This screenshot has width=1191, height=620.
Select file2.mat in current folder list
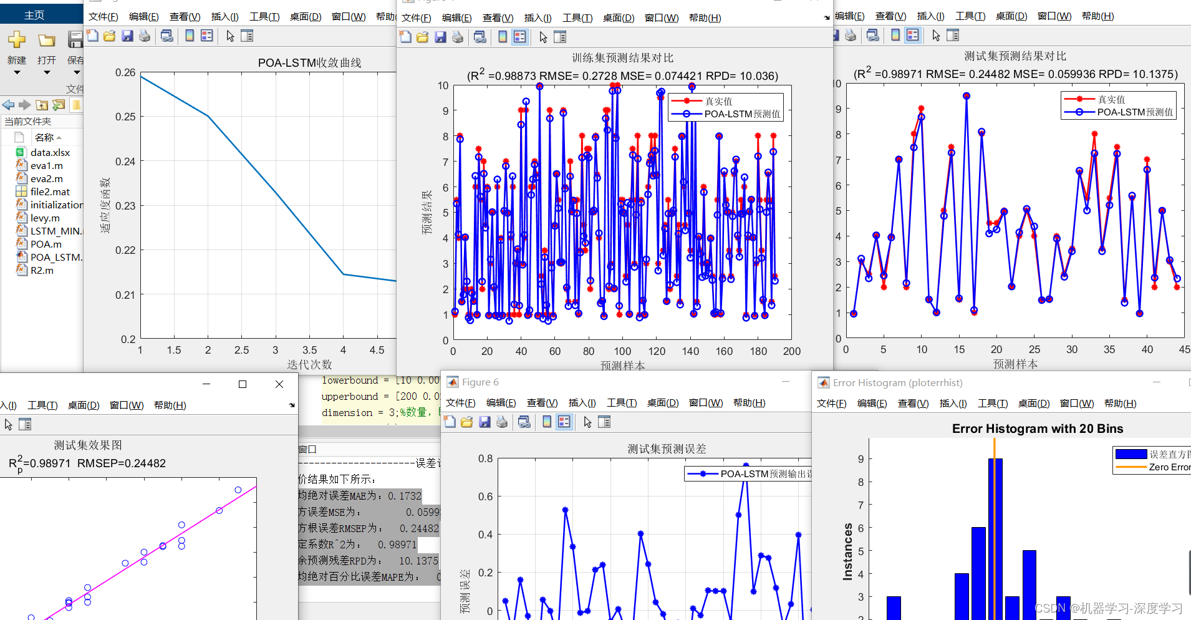click(49, 191)
